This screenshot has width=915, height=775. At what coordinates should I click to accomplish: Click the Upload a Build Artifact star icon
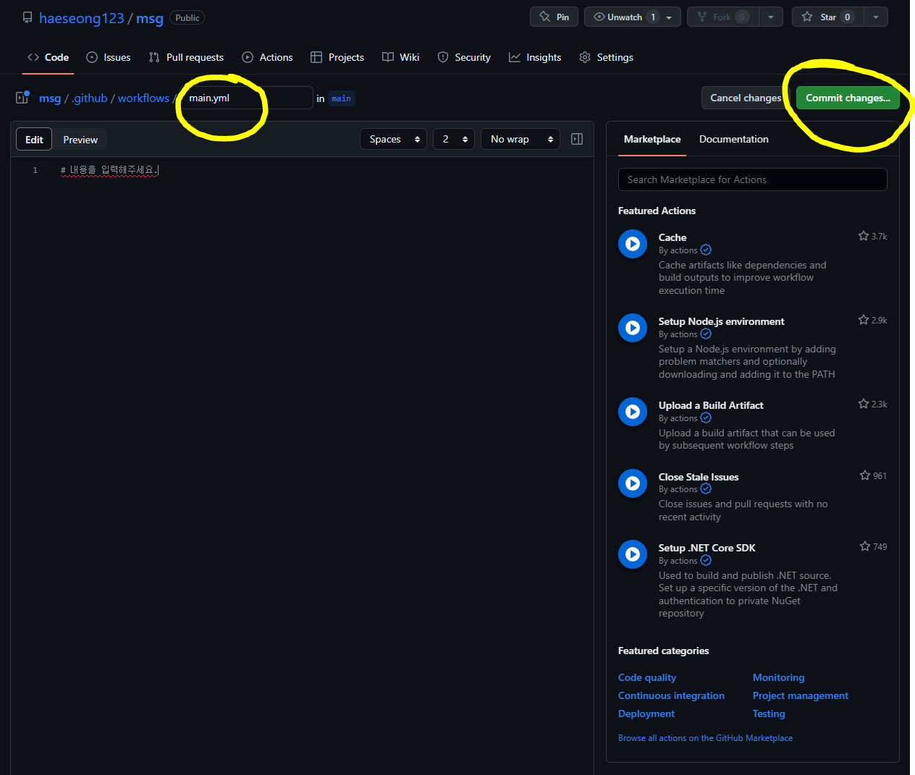click(864, 404)
